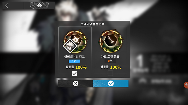Cancel with the X button

tap(75, 83)
